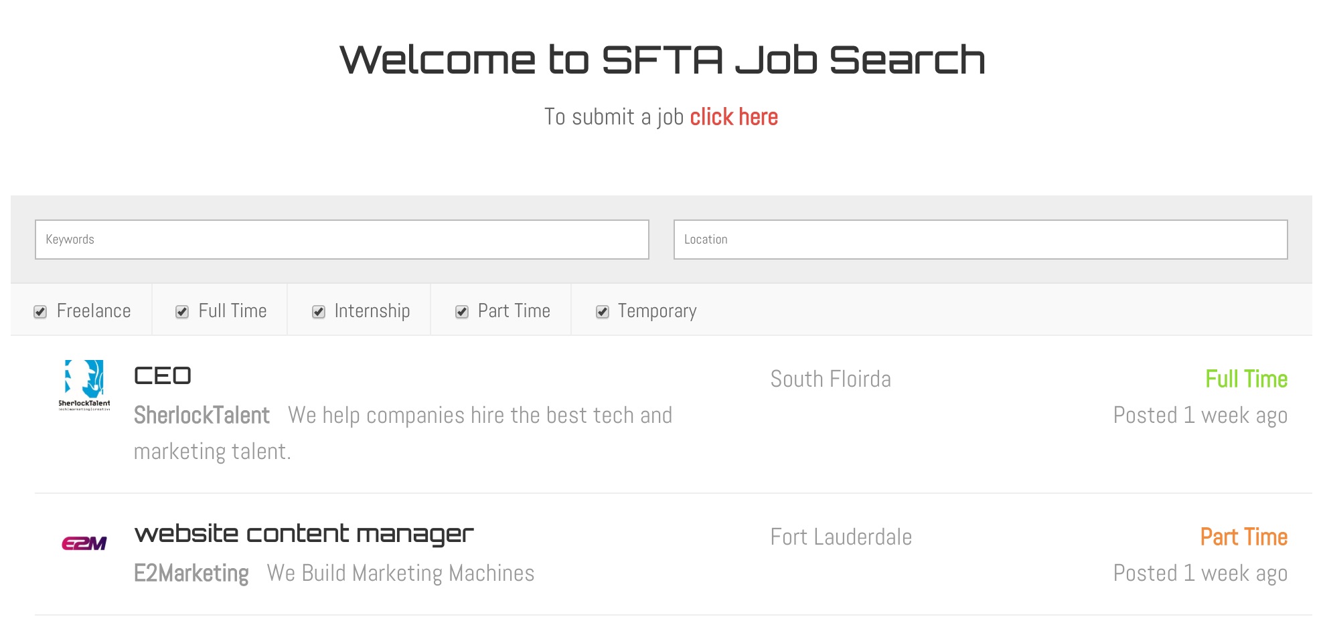1323x633 pixels.
Task: Disable the Temporary job type checkbox
Action: click(x=603, y=312)
